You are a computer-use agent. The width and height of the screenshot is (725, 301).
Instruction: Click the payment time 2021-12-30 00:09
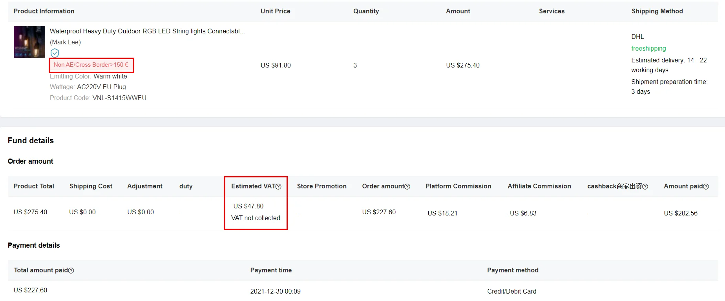tap(275, 291)
